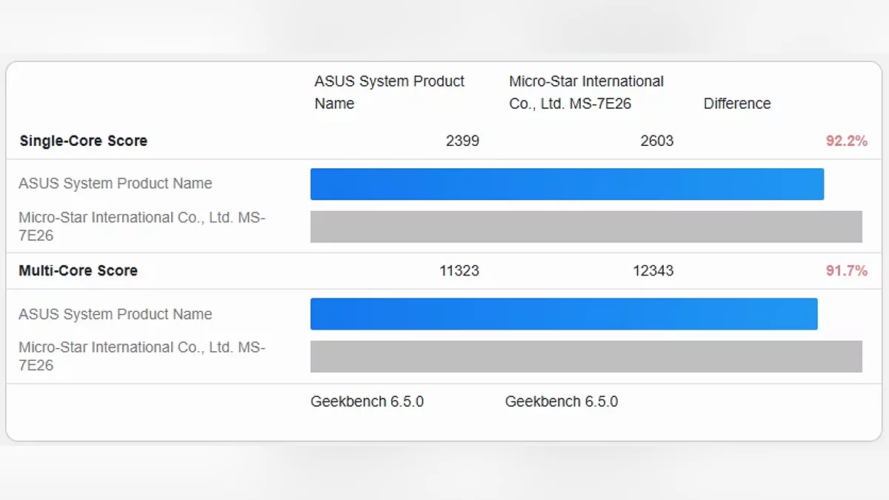The image size is (889, 500).
Task: Click the Single-Core Score row label
Action: coord(83,141)
